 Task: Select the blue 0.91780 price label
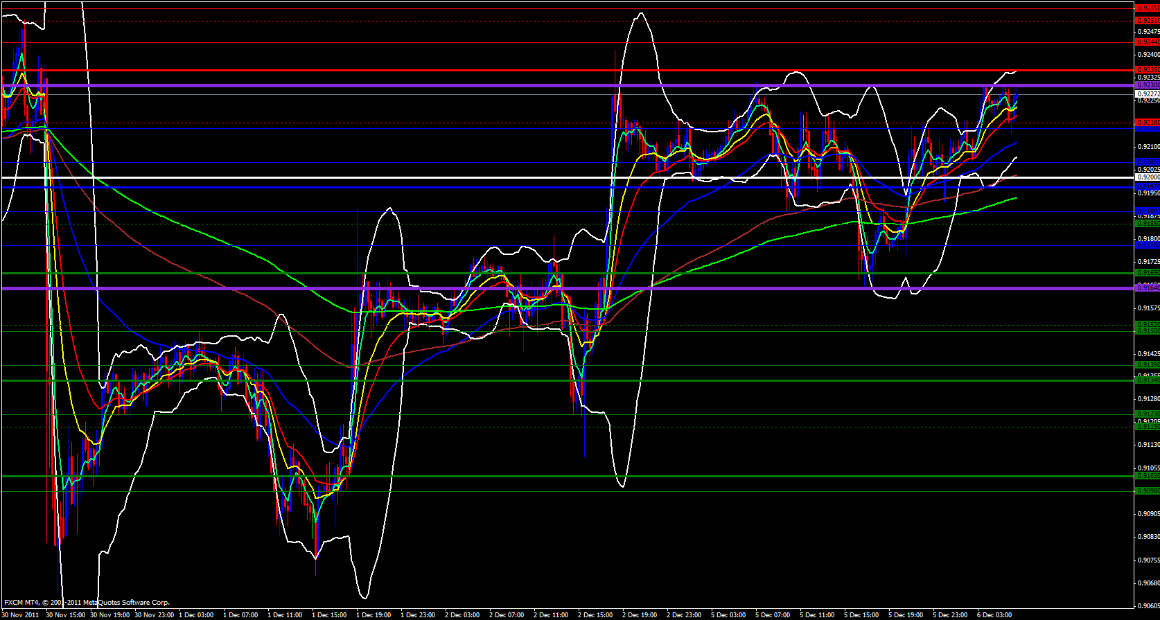pos(1148,245)
